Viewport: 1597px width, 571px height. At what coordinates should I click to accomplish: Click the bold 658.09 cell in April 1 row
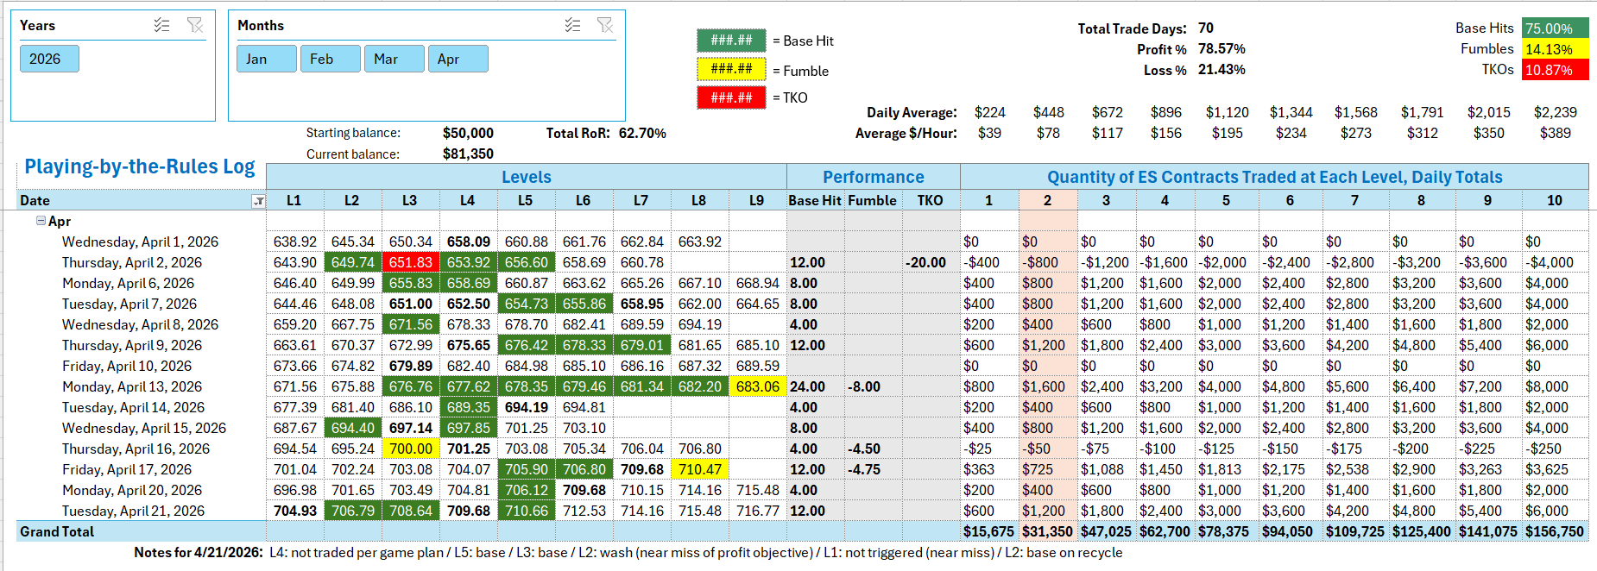tap(469, 242)
